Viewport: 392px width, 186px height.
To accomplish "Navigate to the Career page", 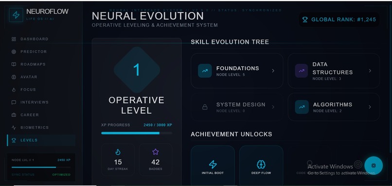I will pos(41,115).
